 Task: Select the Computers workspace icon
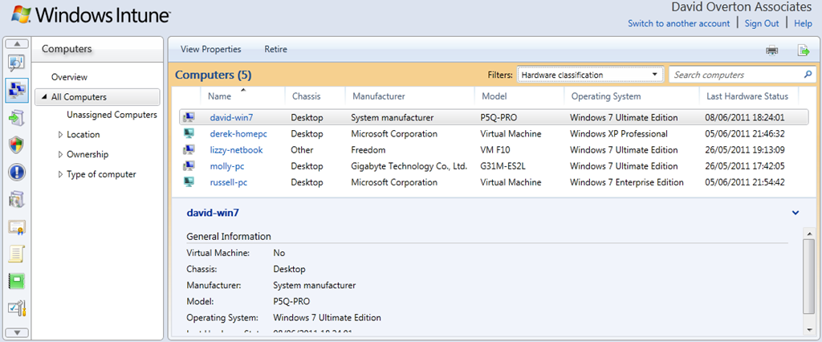tap(17, 90)
